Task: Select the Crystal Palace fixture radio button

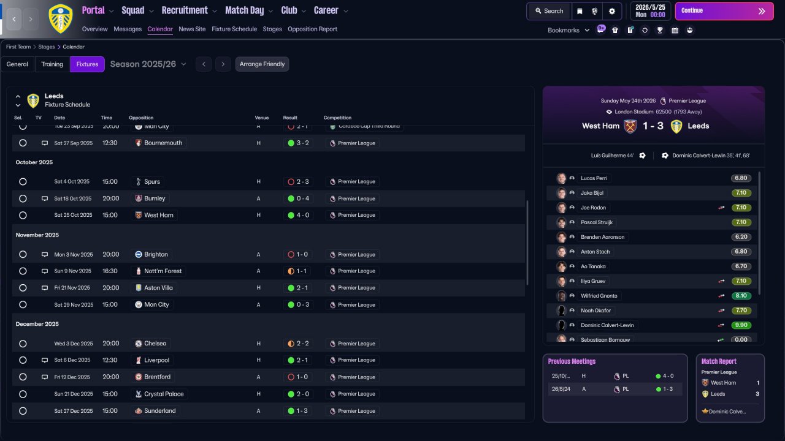Action: pos(23,394)
